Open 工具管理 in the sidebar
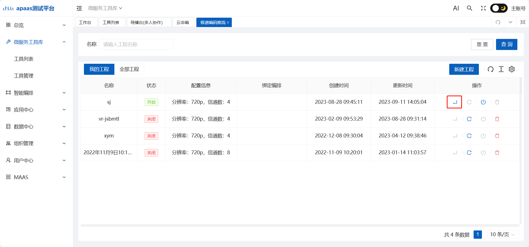The image size is (529, 247). 24,76
